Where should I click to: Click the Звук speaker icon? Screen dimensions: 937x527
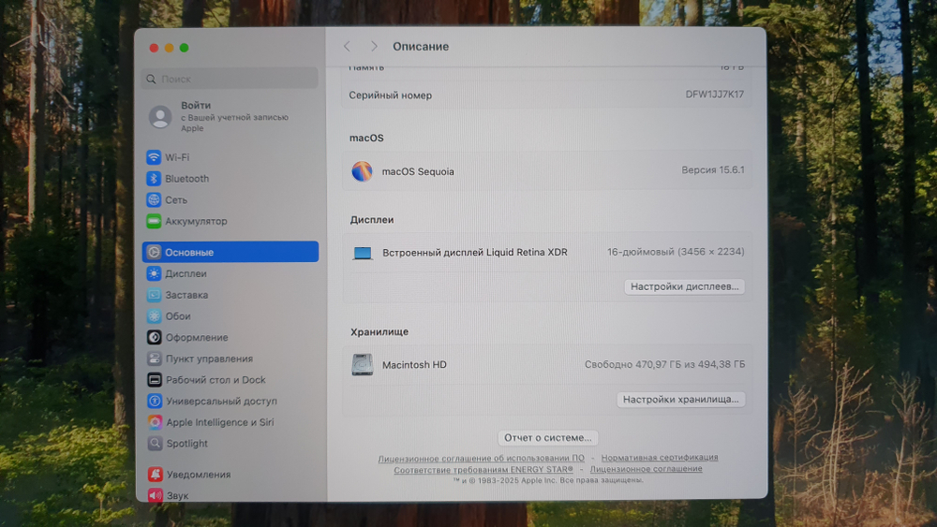(x=156, y=495)
